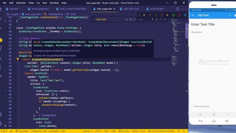Image resolution: width=236 pixels, height=133 pixels.
Task: Expand the replace row in find widget
Action: [93, 19]
